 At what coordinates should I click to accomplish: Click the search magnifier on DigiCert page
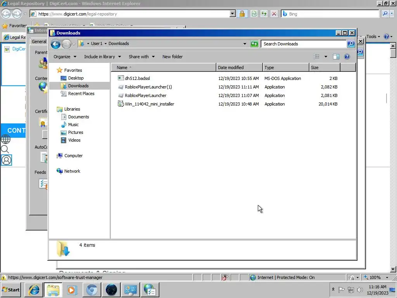[x=5, y=149]
